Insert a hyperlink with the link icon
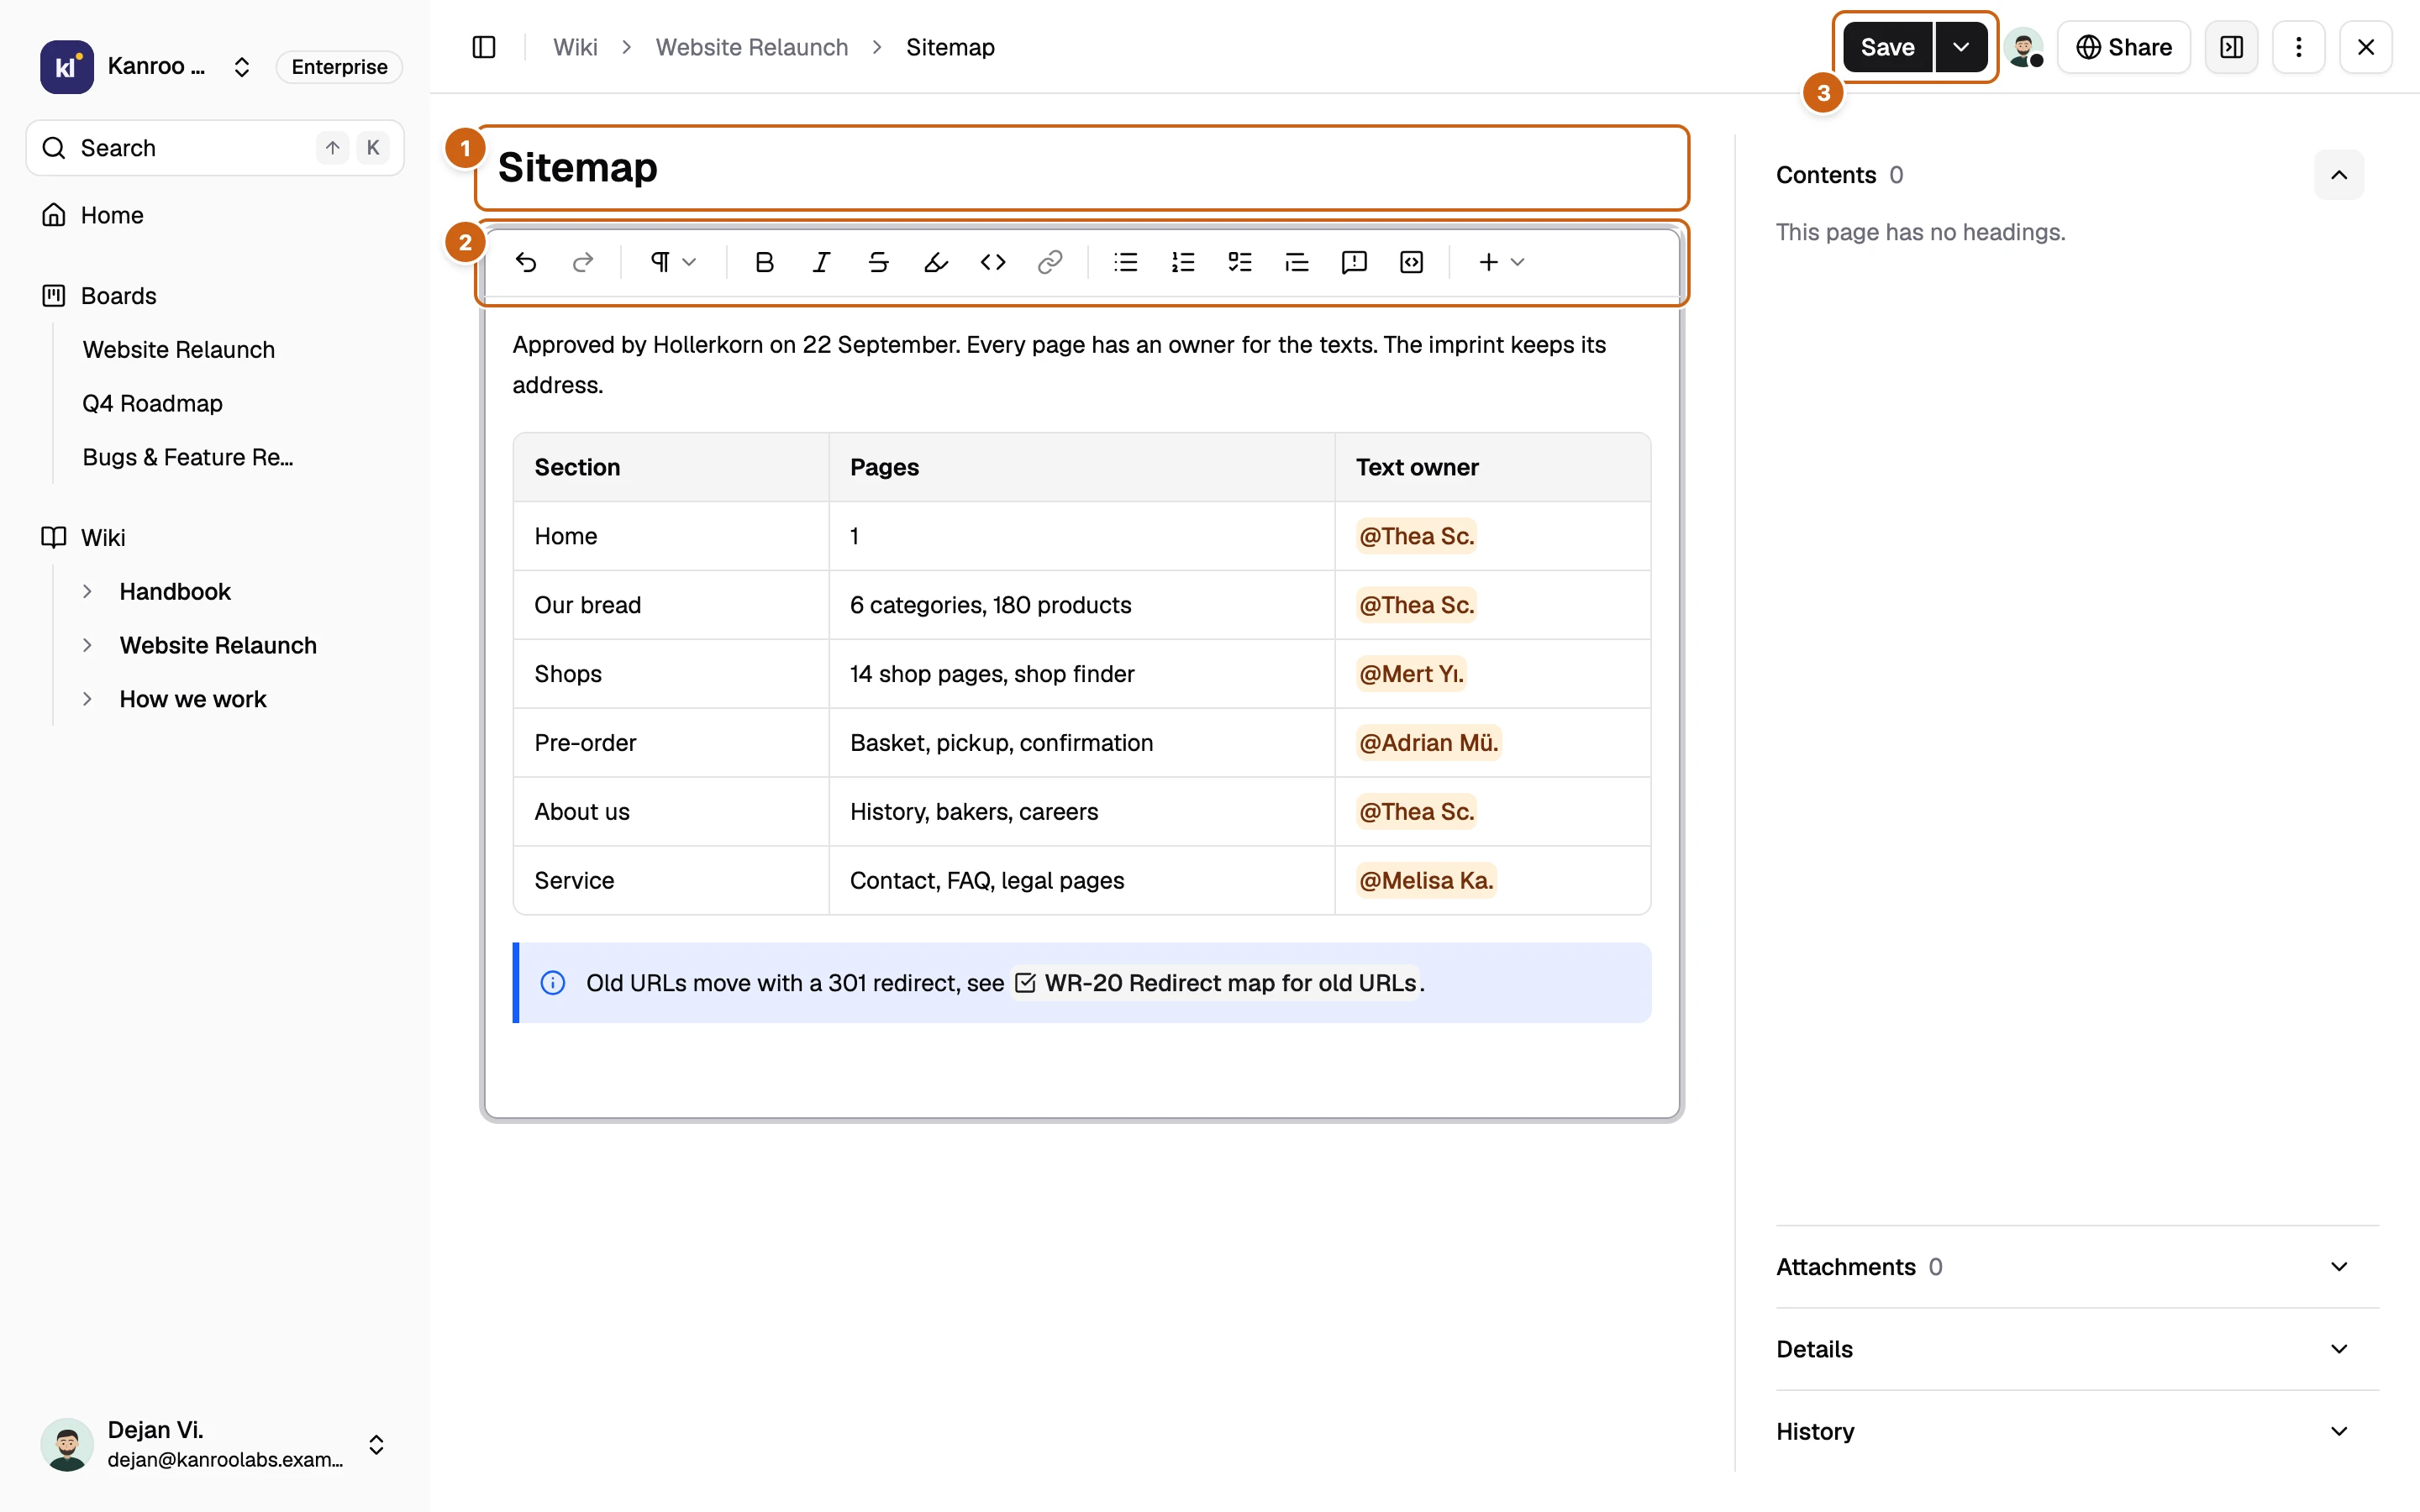 click(1050, 262)
